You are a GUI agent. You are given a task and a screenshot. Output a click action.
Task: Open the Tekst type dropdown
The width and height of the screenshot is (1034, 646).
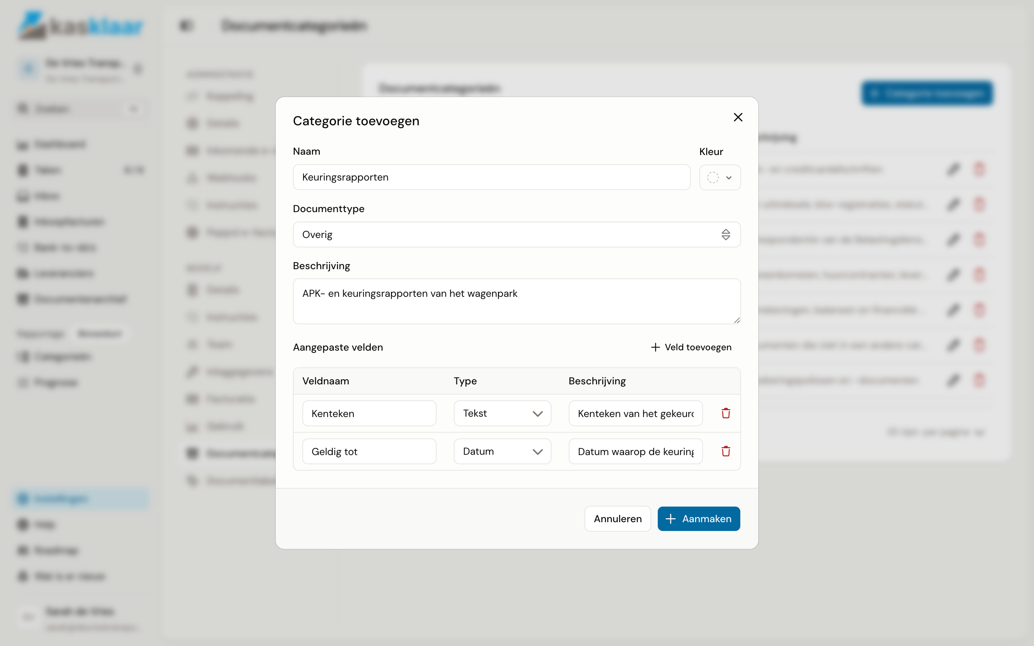tap(502, 413)
